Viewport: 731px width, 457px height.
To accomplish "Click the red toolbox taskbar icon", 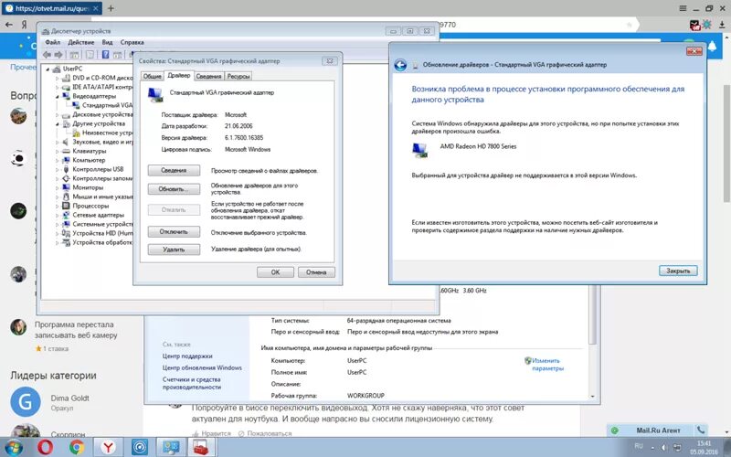I will [201, 447].
